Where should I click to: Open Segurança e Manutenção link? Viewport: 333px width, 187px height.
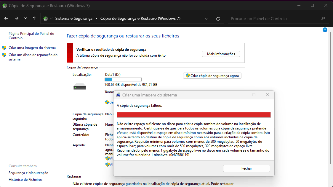click(28, 173)
